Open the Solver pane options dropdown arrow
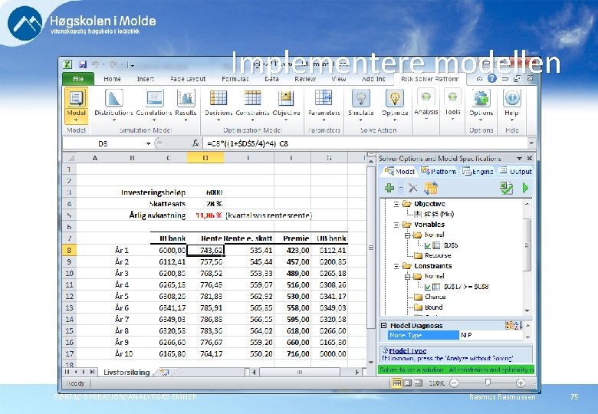 coord(519,158)
